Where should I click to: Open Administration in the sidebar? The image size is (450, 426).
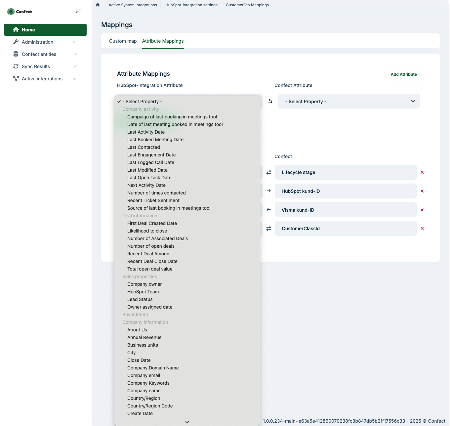pyautogui.click(x=45, y=42)
